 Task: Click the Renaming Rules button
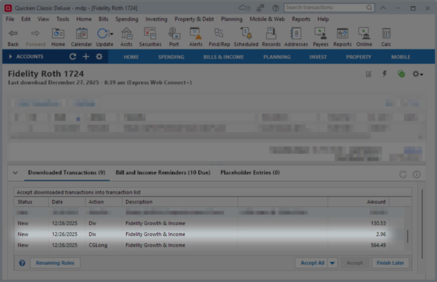coord(55,263)
